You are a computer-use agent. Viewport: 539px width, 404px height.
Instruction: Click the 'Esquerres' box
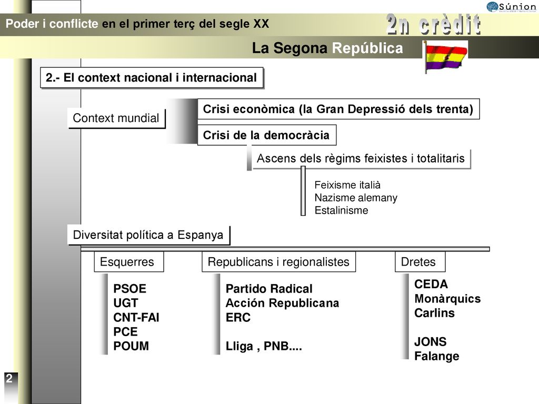[129, 262]
